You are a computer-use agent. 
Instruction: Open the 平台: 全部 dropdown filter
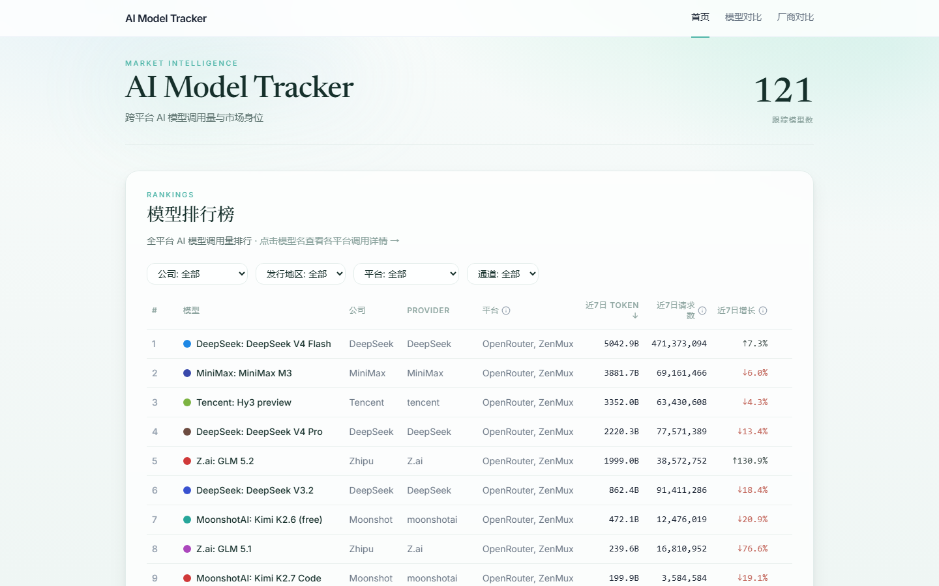coord(406,274)
